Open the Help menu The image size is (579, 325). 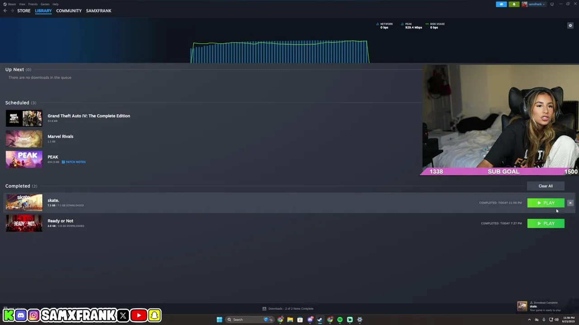tap(55, 4)
